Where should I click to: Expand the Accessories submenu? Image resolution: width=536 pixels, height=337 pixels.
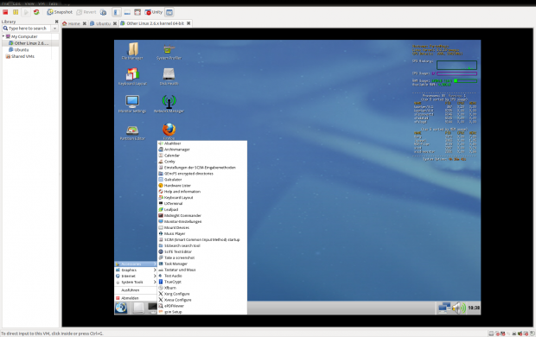coord(136,264)
